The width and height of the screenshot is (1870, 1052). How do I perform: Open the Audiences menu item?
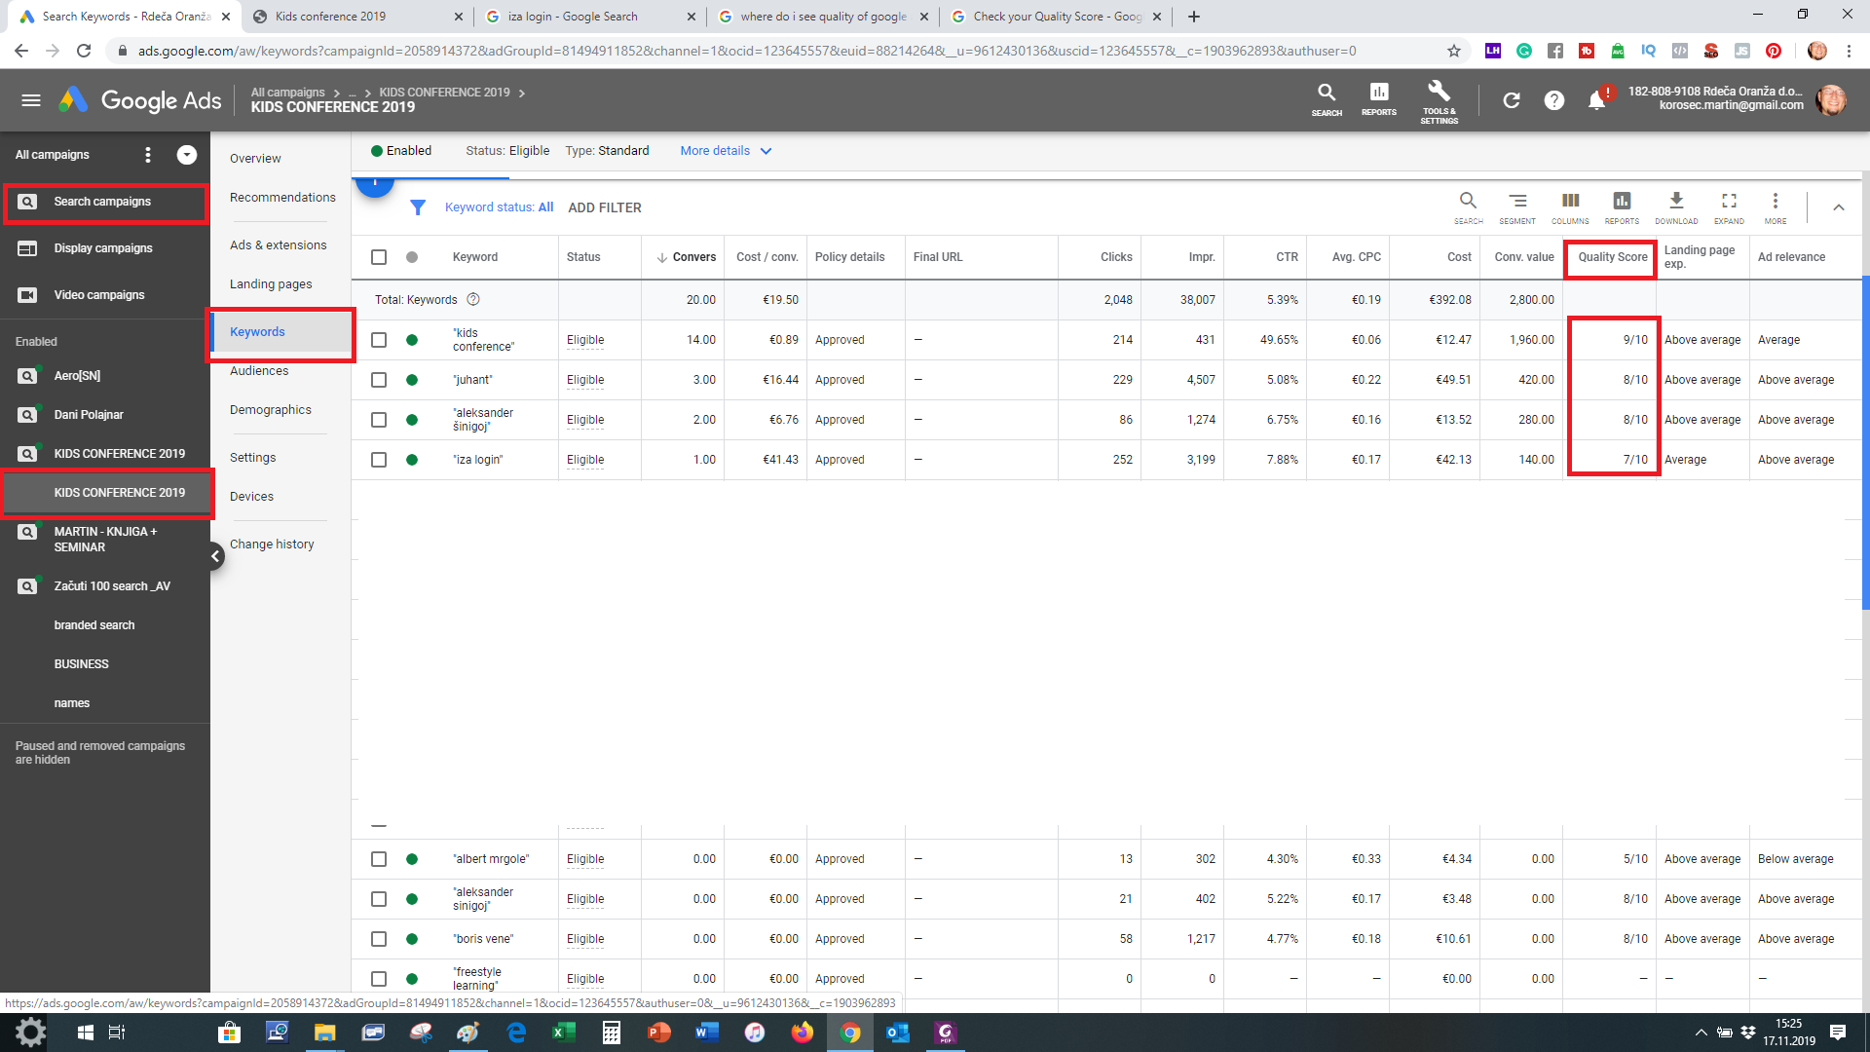pos(259,371)
